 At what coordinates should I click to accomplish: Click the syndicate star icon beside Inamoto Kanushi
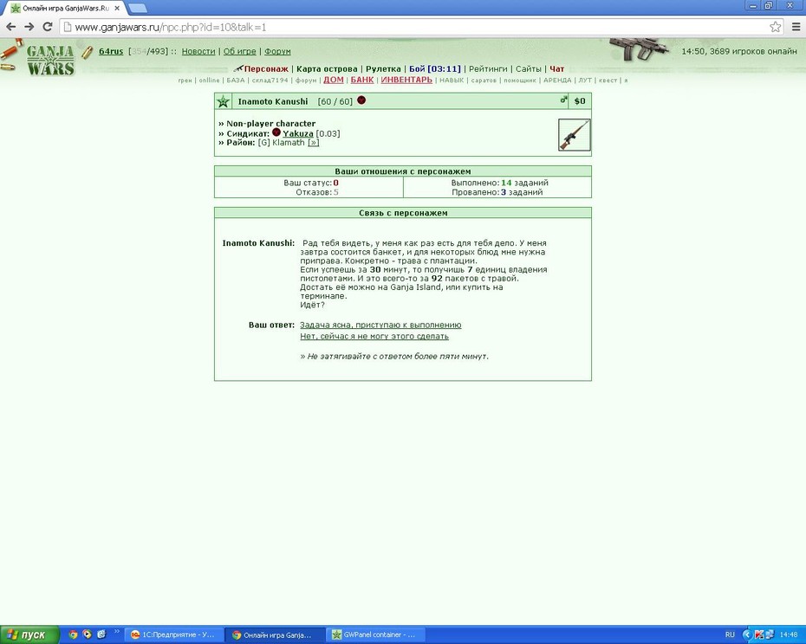(x=223, y=101)
